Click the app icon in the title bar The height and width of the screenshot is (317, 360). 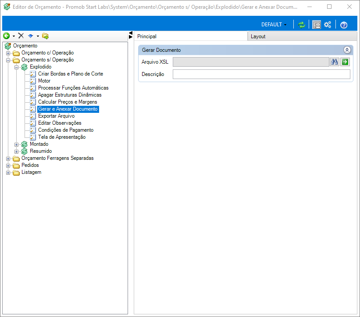click(x=7, y=7)
